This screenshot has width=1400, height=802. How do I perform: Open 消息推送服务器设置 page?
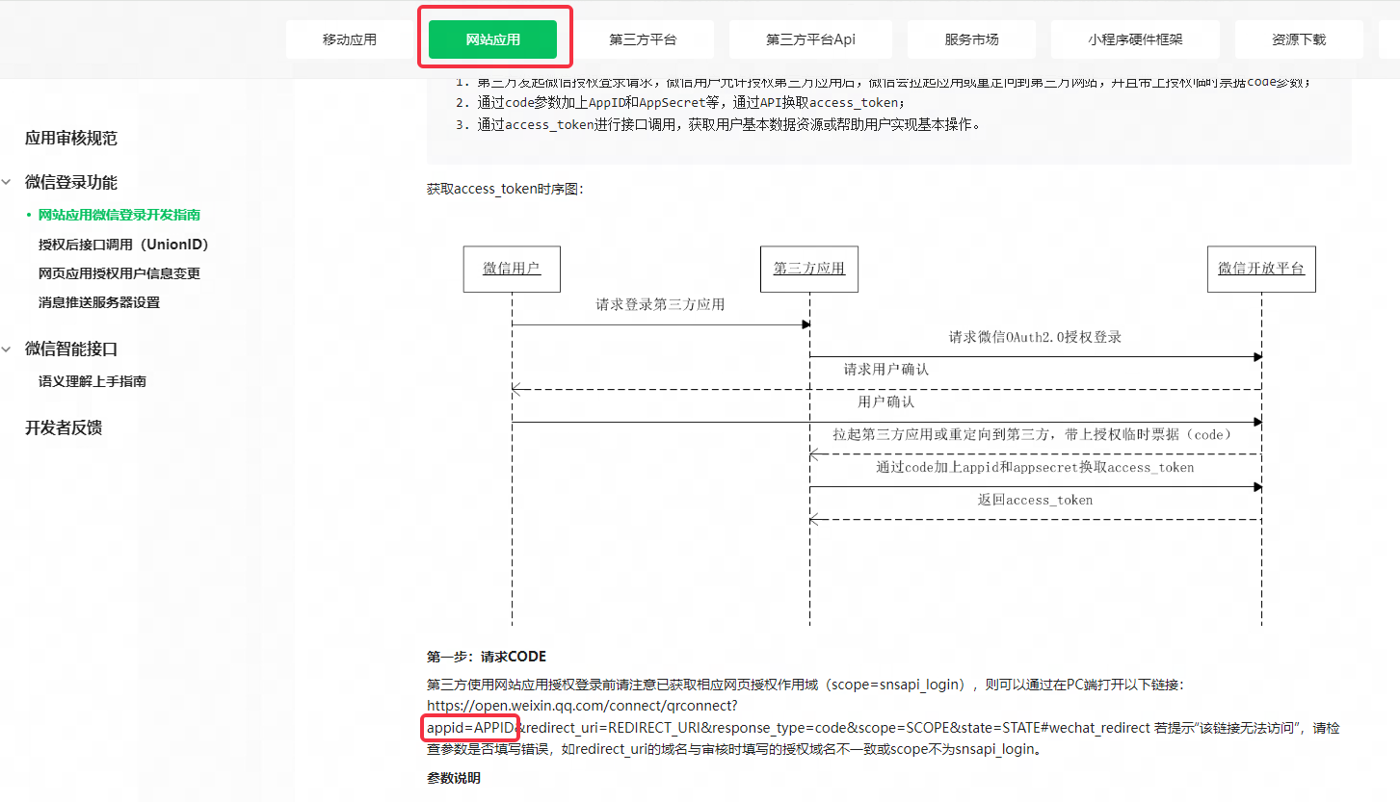[99, 302]
